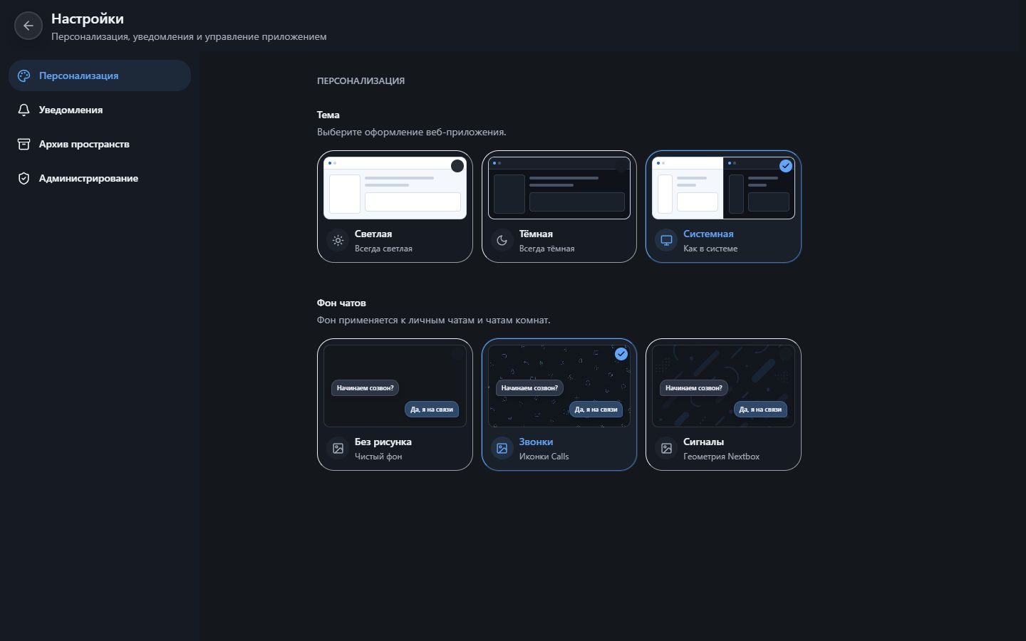Click the ПЕРСОНАЛИЗАЦИЯ section header text

(361, 80)
